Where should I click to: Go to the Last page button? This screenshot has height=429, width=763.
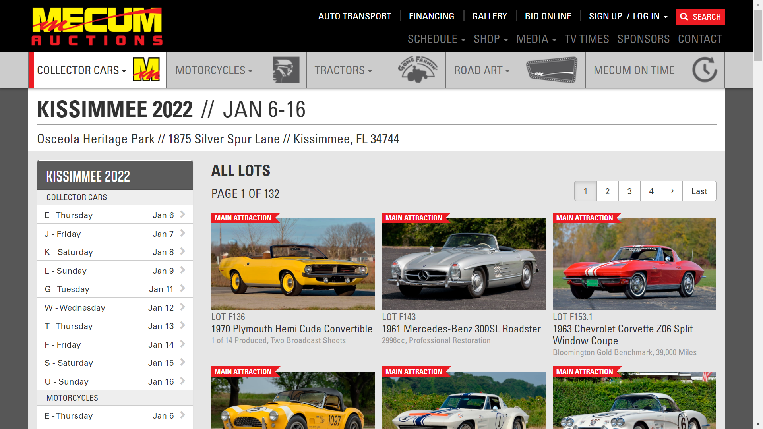coord(699,191)
